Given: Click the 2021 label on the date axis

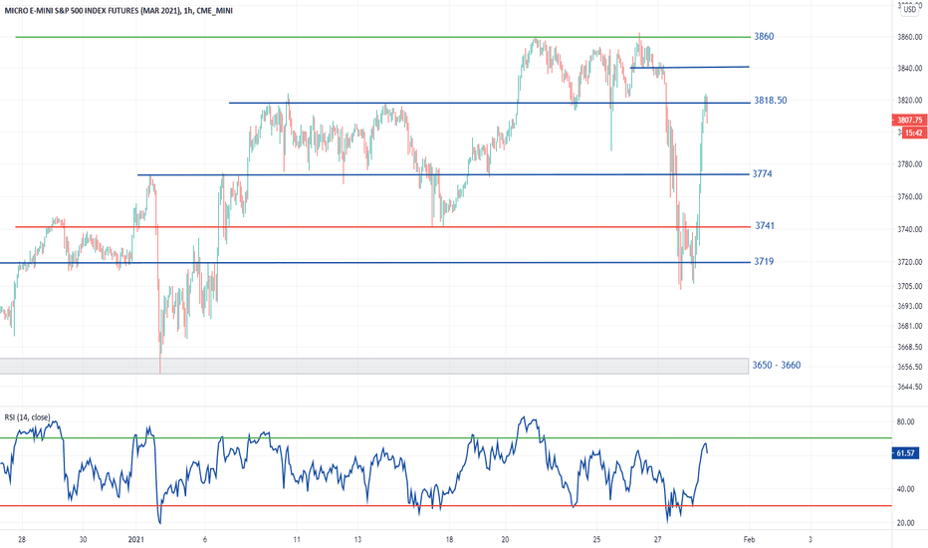Looking at the screenshot, I should [136, 540].
